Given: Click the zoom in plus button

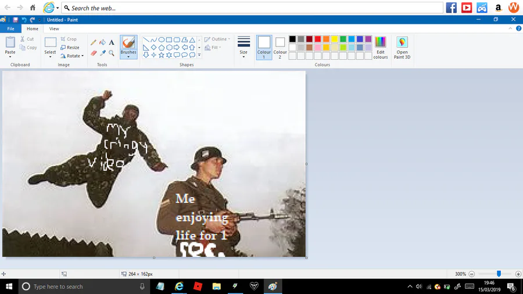Looking at the screenshot, I should pos(518,274).
